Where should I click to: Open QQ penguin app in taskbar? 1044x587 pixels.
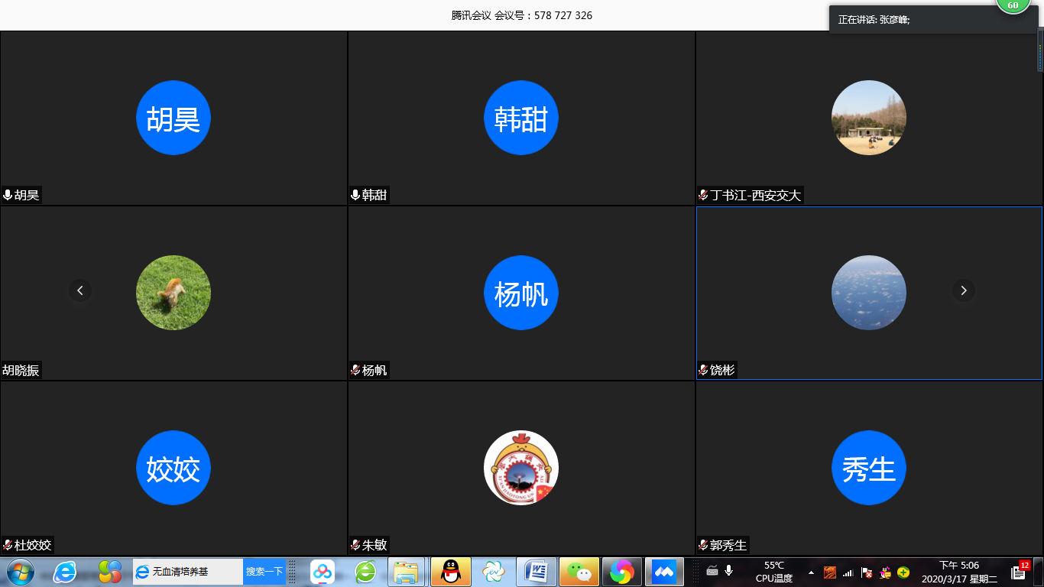click(451, 572)
